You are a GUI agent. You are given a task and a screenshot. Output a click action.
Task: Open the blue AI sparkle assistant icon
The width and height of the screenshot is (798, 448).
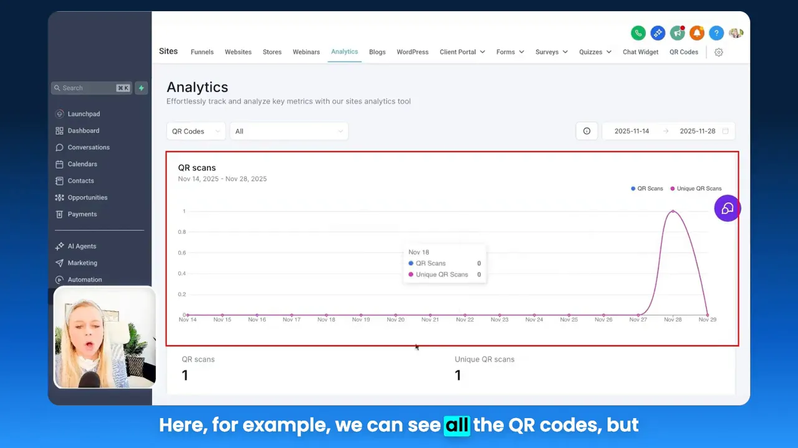point(658,33)
